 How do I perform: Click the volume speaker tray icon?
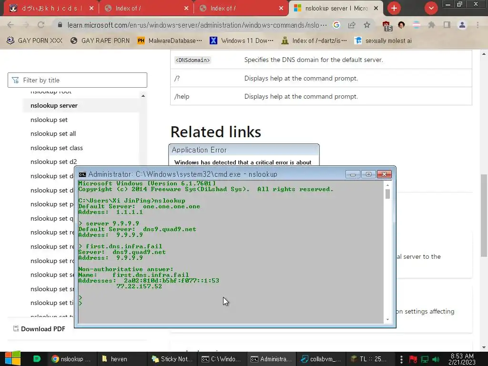436,359
